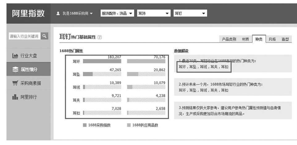Click the 1688供应商品数 legend swatch

point(129,125)
